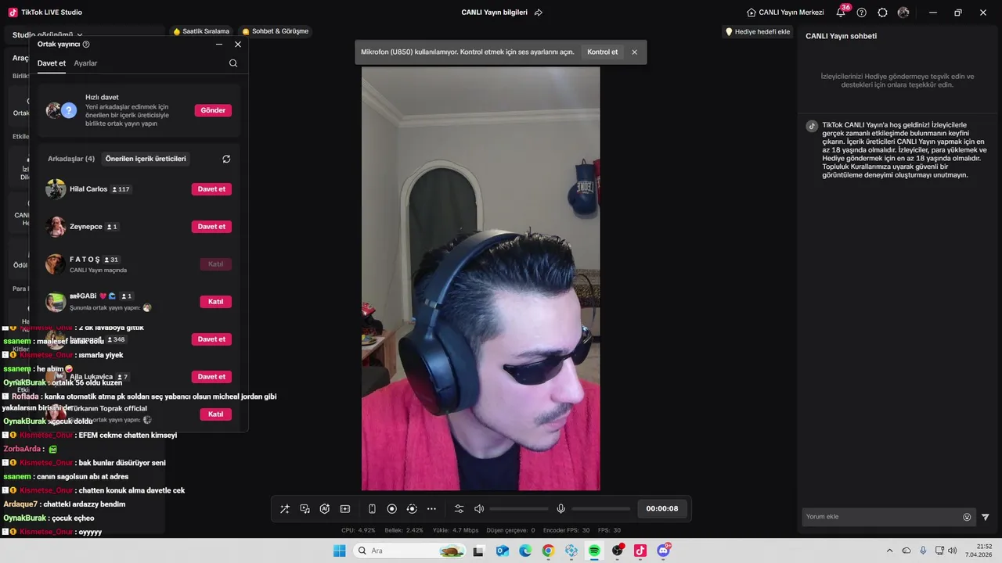Click the clip capture icon in bottom toolbar

(x=345, y=509)
